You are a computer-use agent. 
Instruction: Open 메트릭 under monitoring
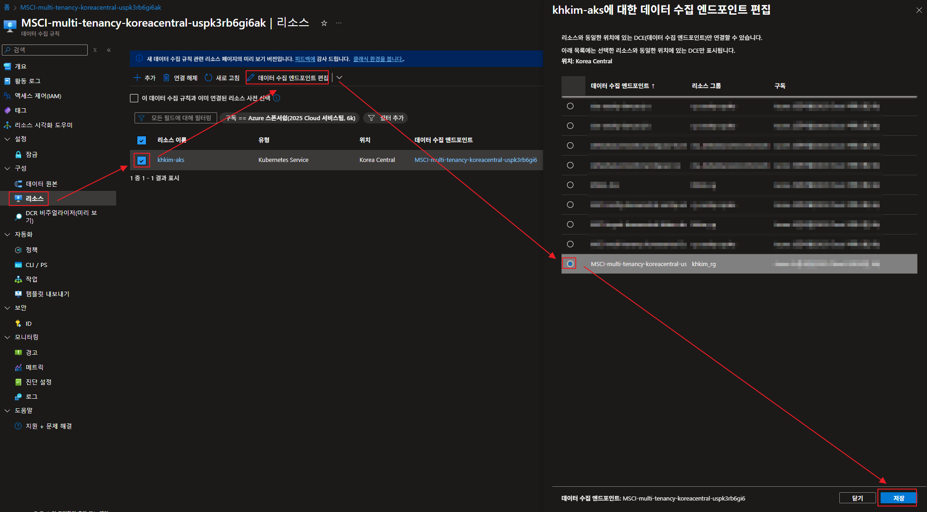click(x=34, y=367)
